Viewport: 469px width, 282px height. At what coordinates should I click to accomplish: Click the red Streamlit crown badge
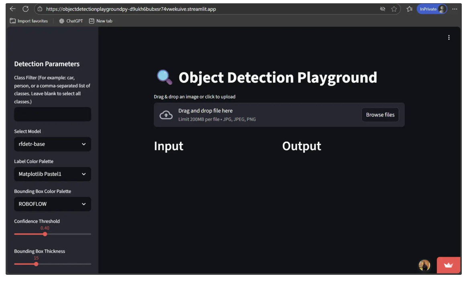[448, 265]
